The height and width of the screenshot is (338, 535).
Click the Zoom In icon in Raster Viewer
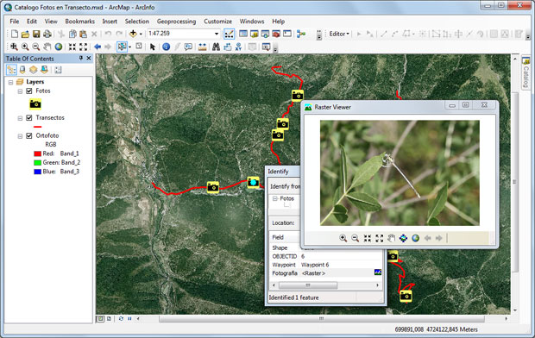[343, 238]
